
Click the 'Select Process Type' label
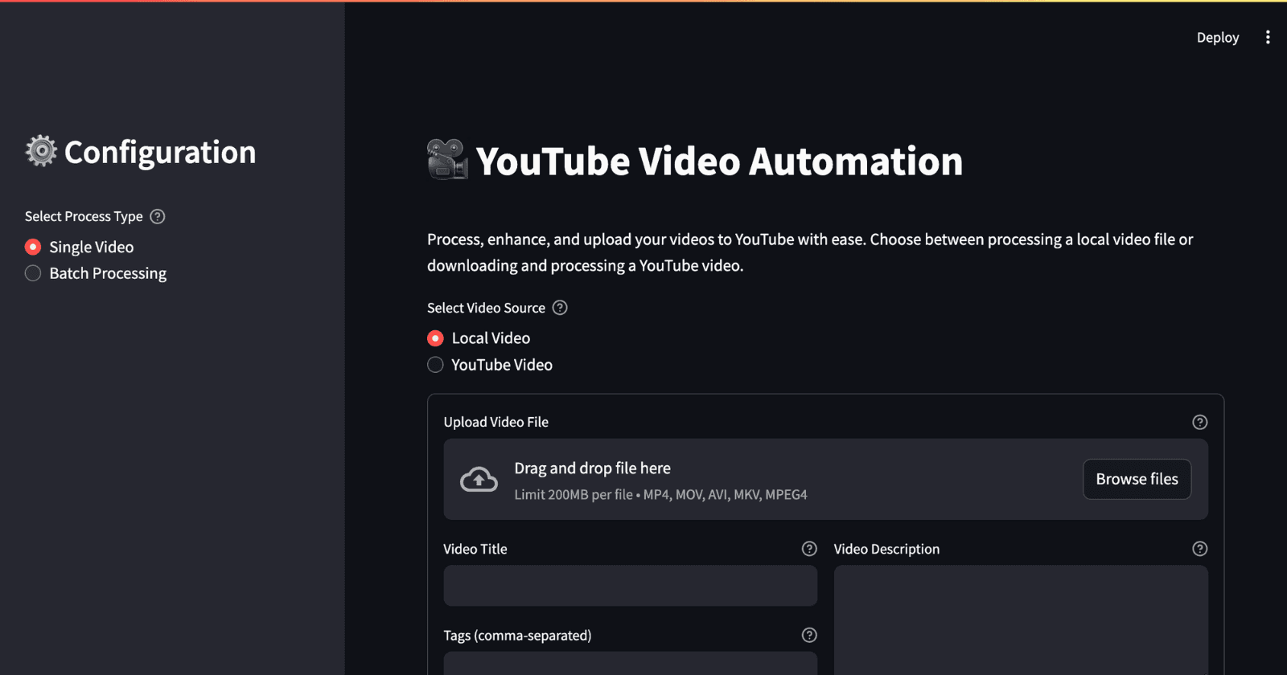tap(84, 216)
